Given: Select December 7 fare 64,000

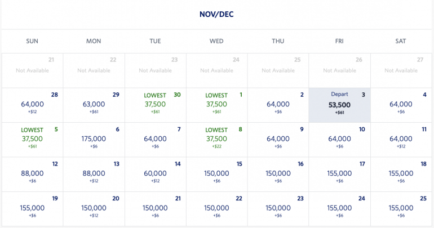Looking at the screenshot, I should coord(155,139).
